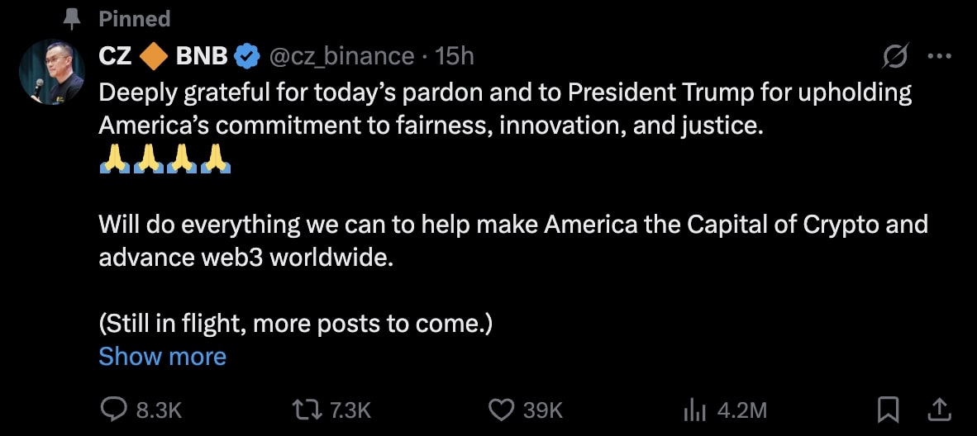Click the blue verified checkmark badge
Image resolution: width=977 pixels, height=436 pixels.
point(246,56)
